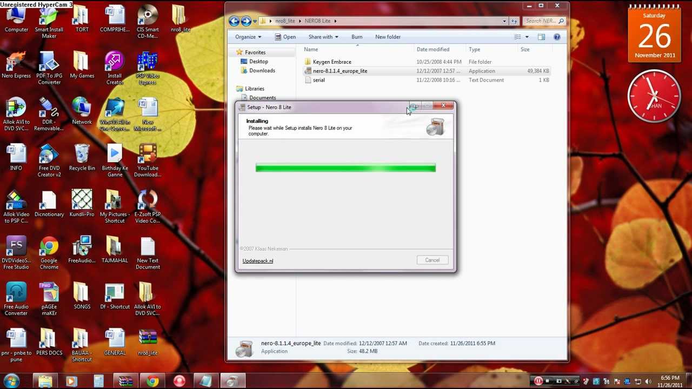Open Birthday Ke Ganne video file
This screenshot has width=692, height=389.
115,161
